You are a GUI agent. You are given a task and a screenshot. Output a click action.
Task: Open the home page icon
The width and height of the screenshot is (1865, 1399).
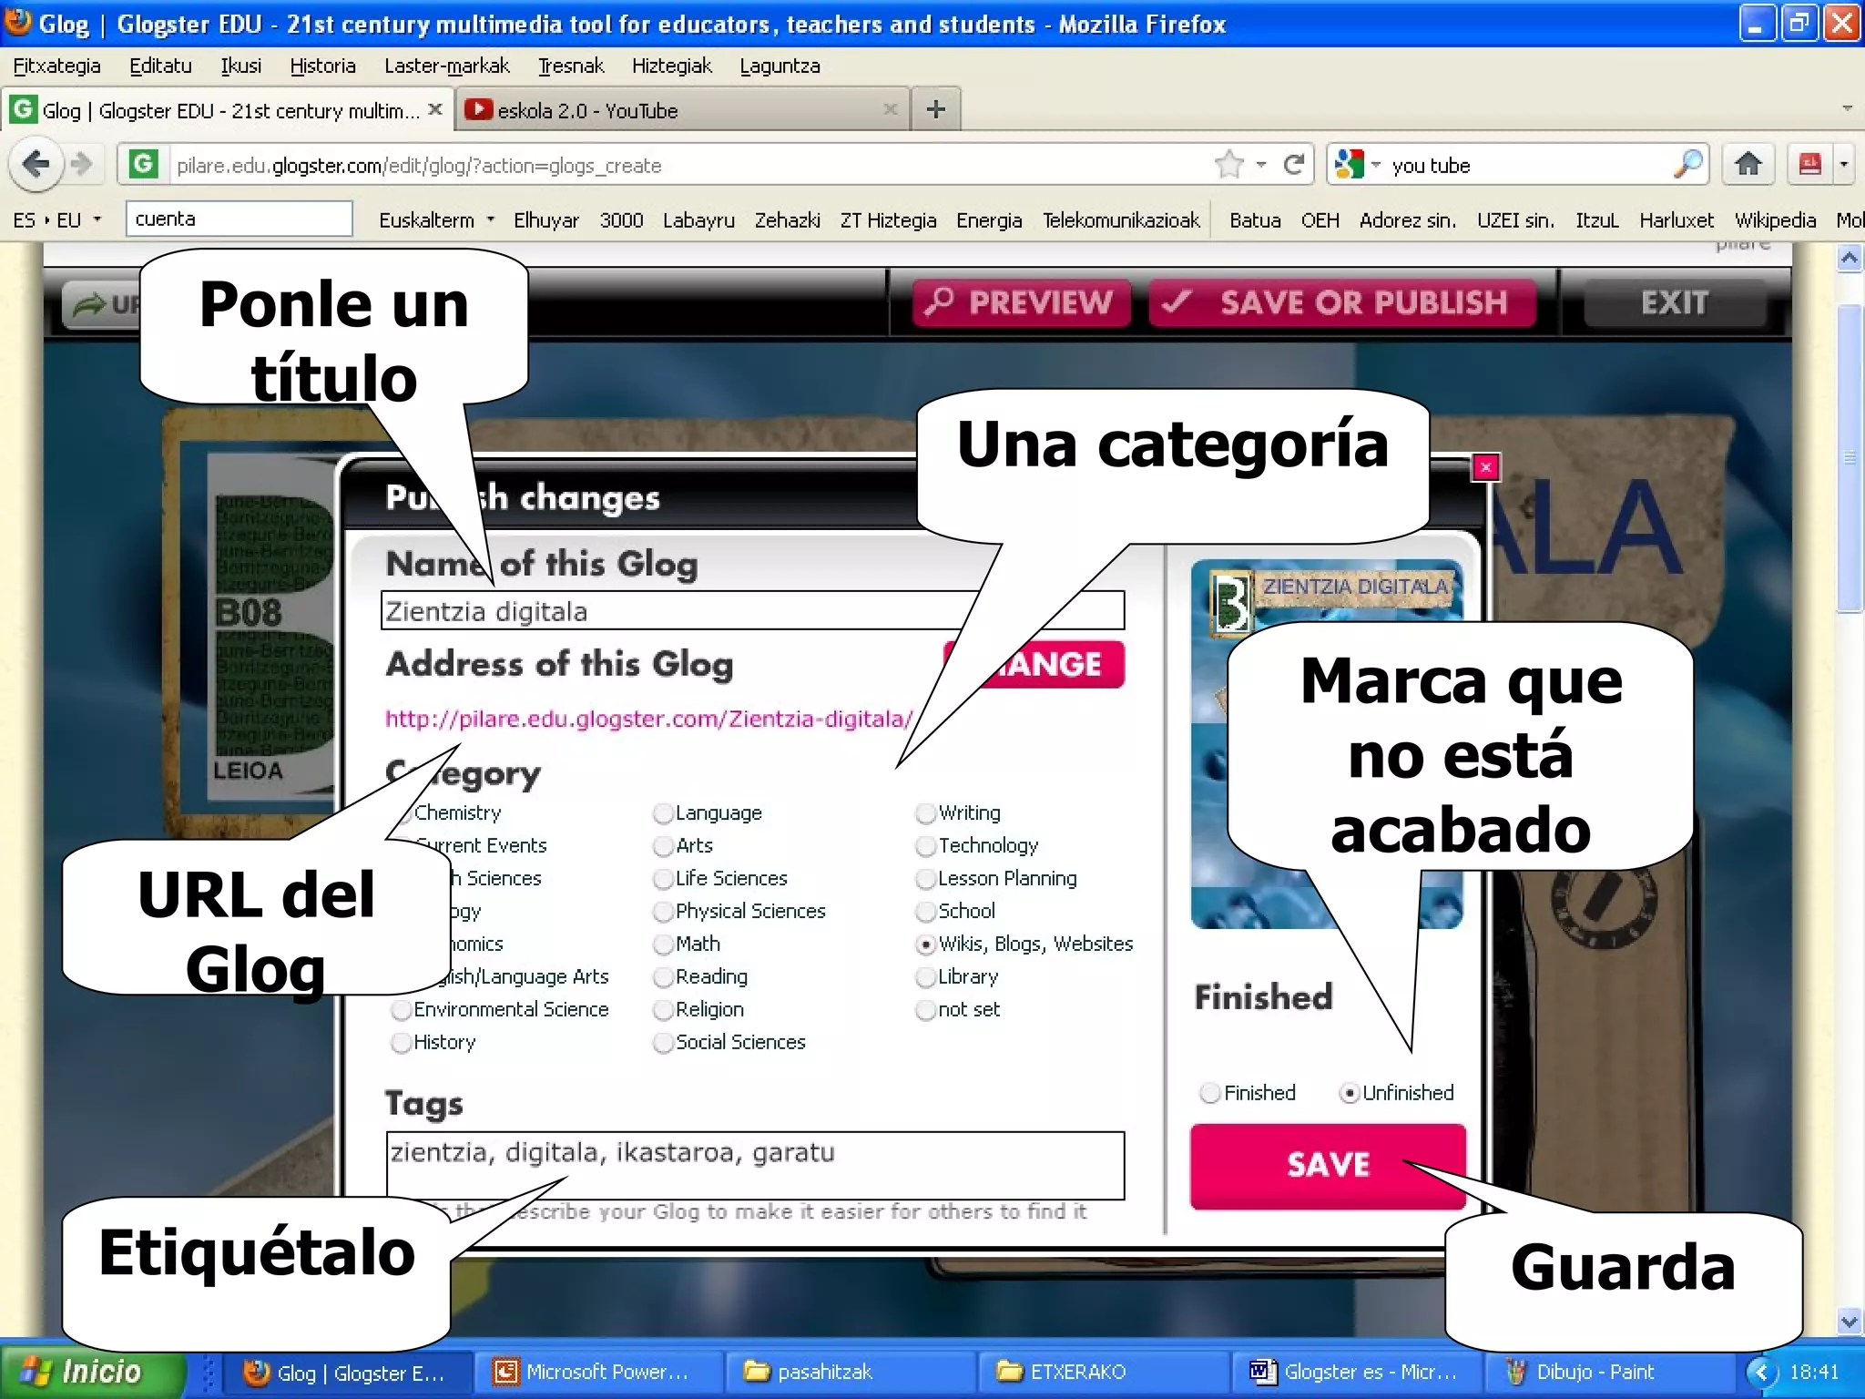click(x=1748, y=165)
